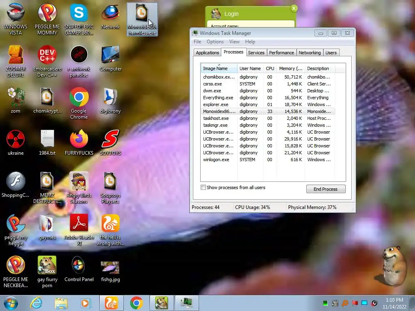Select the PEGGLE ME NECKBEA icon
This screenshot has width=415, height=311.
15,271
